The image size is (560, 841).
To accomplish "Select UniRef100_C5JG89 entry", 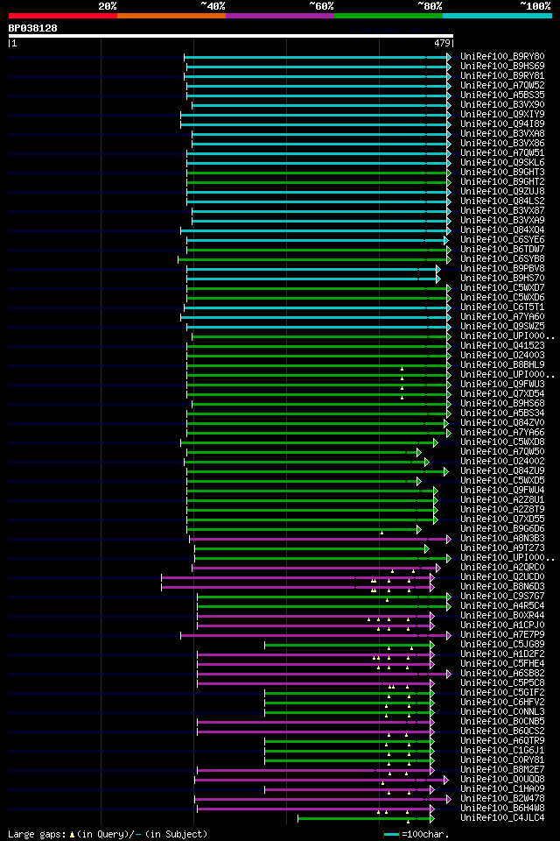I will point(502,646).
